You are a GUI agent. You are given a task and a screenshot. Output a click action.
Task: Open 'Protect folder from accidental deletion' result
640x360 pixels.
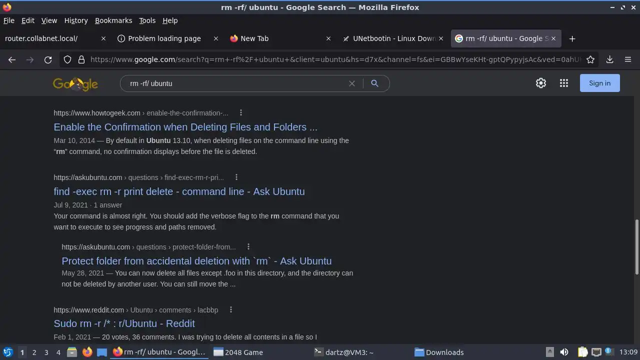click(x=196, y=261)
